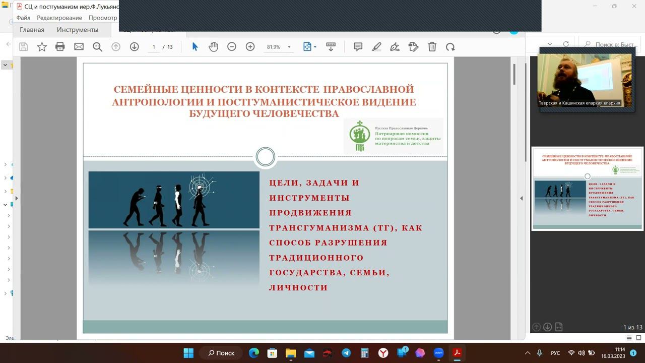This screenshot has width=645, height=363.
Task: Select the page 1 thumbnail in preview pane
Action: (x=587, y=189)
